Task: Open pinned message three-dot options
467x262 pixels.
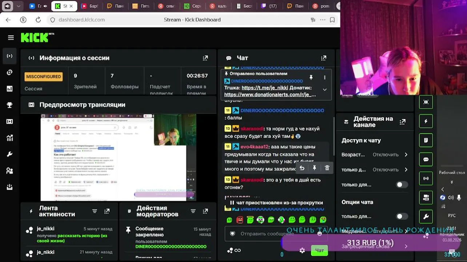Action: tap(325, 78)
